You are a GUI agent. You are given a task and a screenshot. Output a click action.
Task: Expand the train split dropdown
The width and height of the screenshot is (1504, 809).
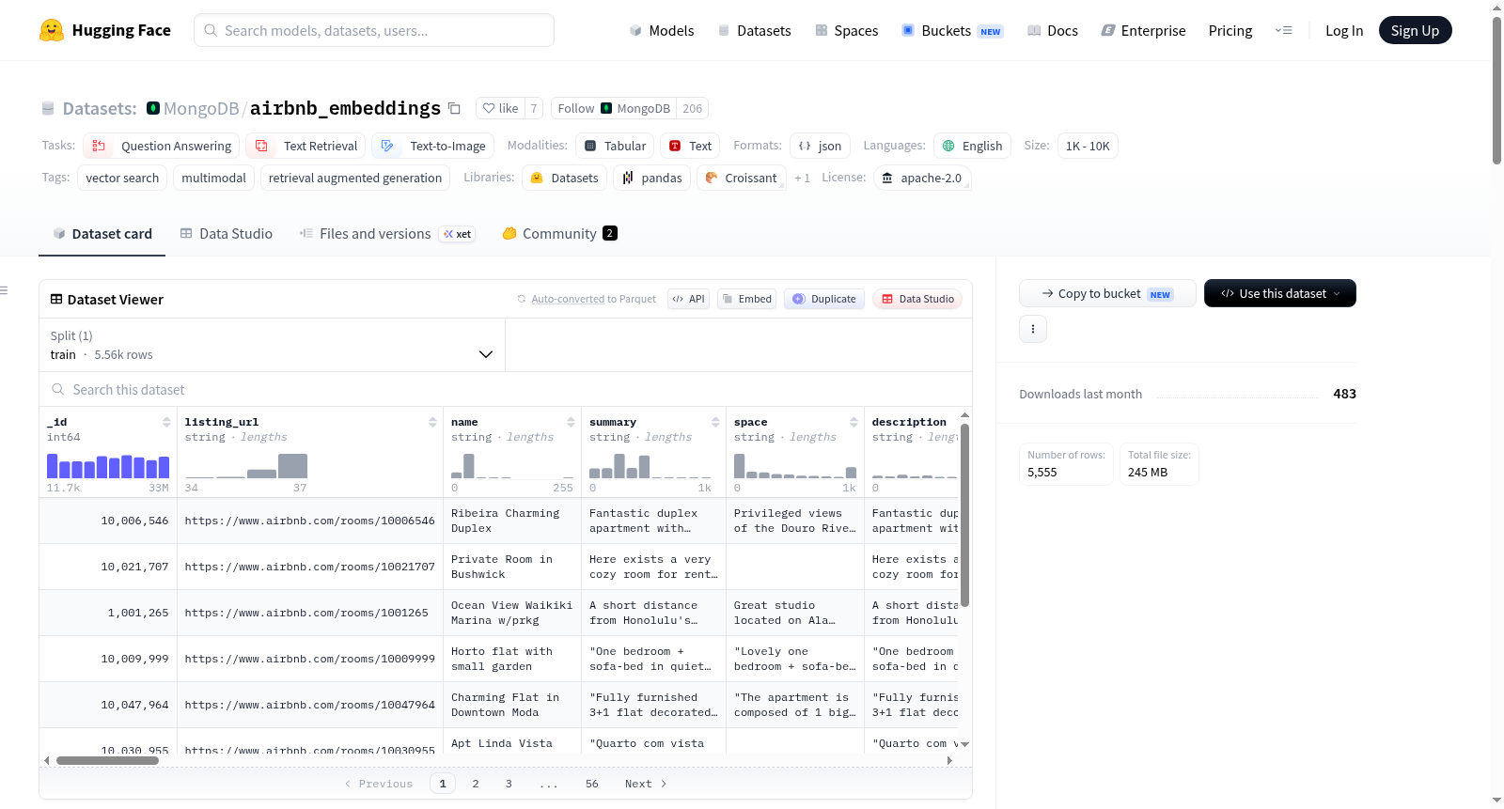pos(272,345)
